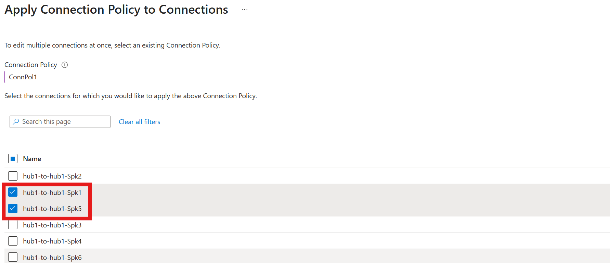
Task: Check the hub1-to-hub1-Spk3 checkbox
Action: tap(13, 225)
